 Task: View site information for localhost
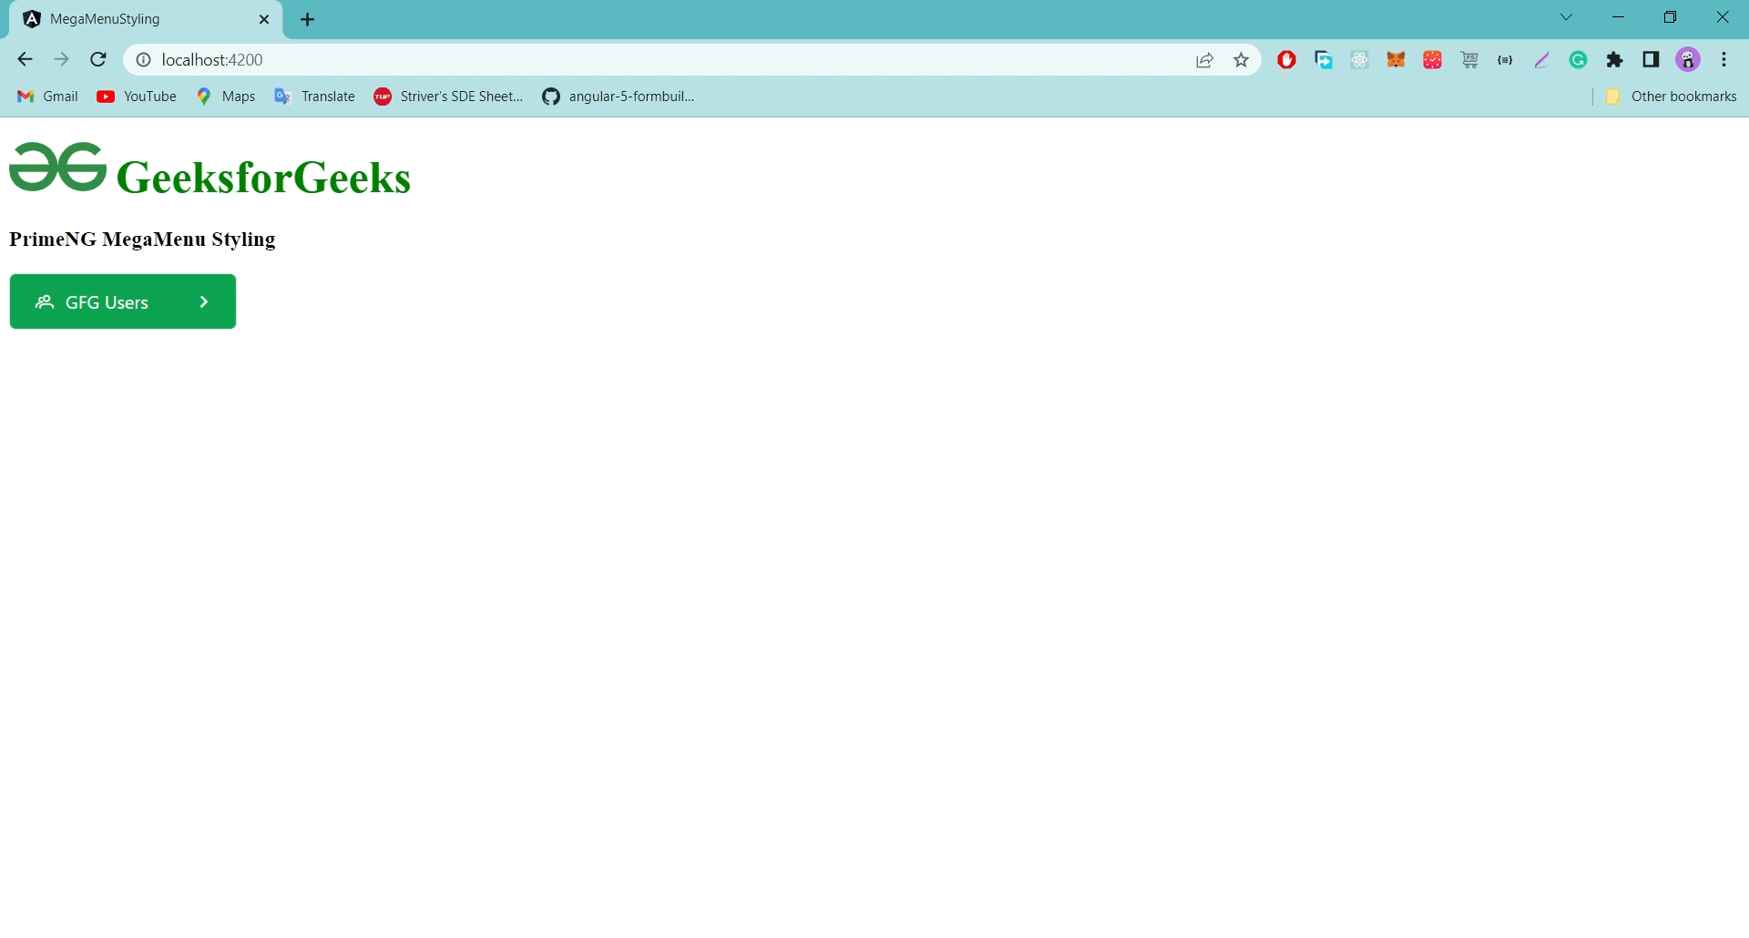tap(143, 60)
